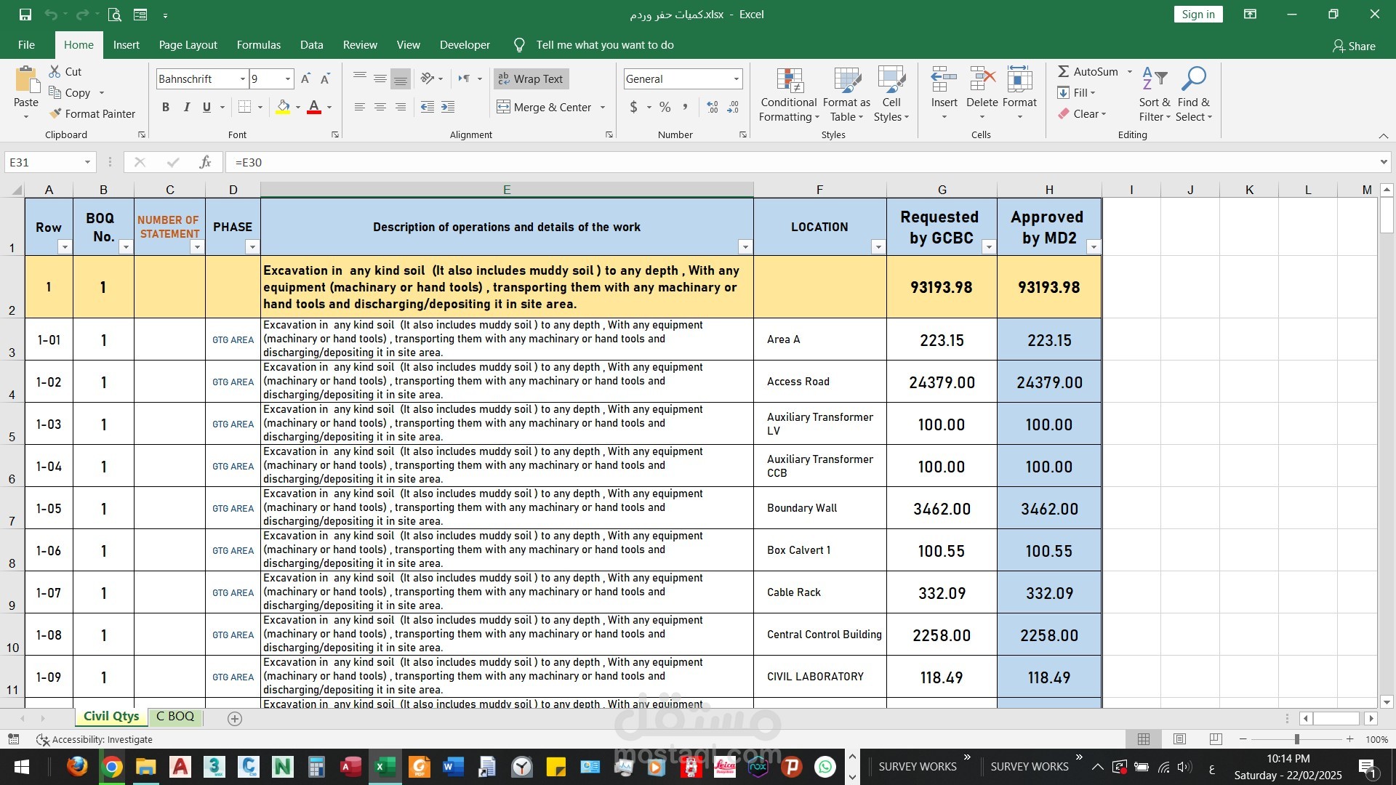
Task: Open the Name Box dropdown arrow
Action: (87, 162)
